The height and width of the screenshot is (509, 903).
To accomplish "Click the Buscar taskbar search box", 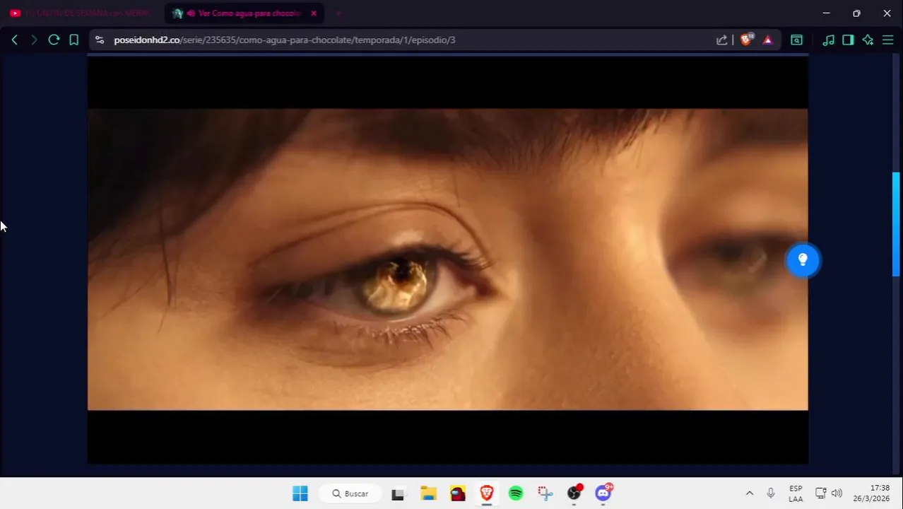I will pyautogui.click(x=350, y=493).
